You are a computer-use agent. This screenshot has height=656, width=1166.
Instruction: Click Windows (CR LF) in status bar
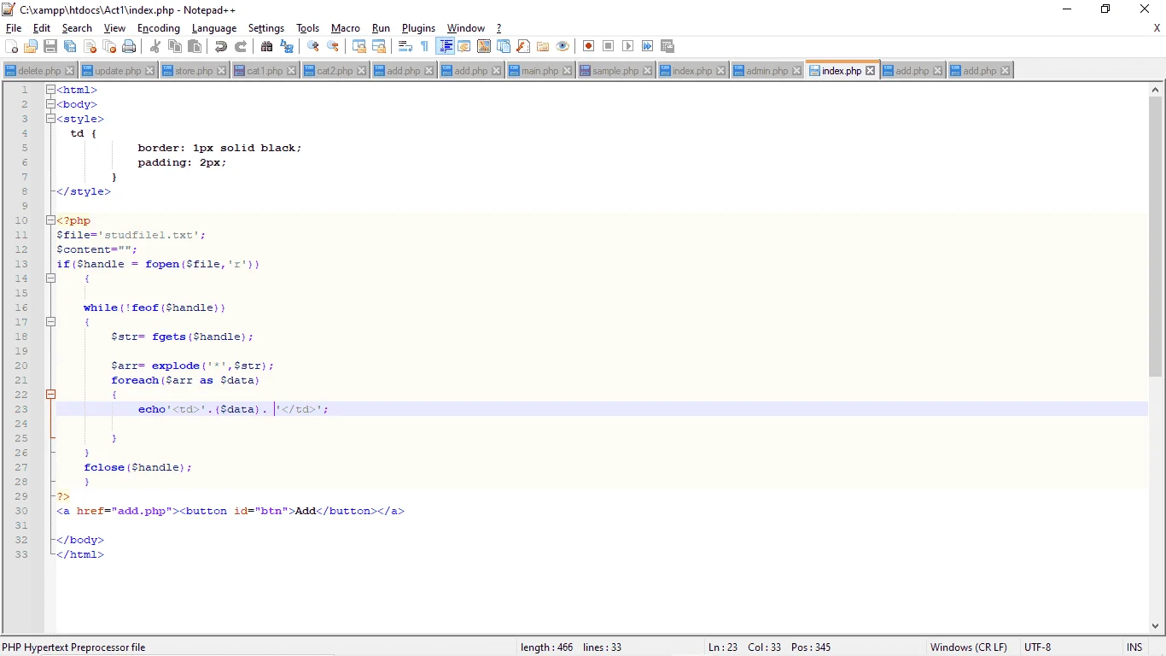tap(969, 647)
